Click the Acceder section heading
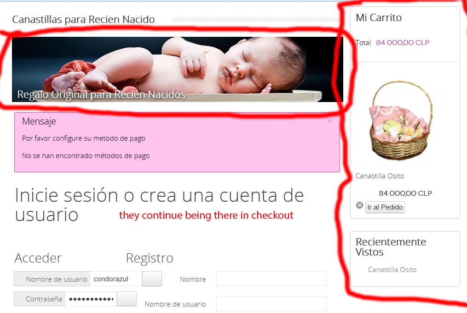 point(38,258)
